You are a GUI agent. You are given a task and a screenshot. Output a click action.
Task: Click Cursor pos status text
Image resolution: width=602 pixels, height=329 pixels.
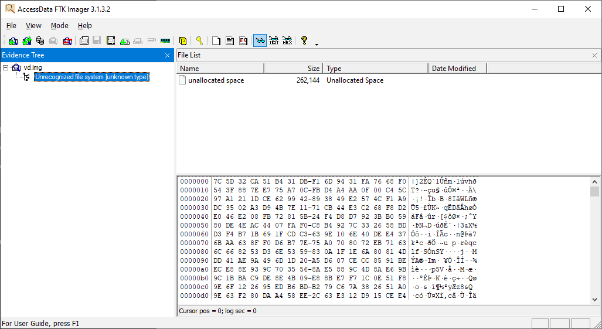pos(217,311)
